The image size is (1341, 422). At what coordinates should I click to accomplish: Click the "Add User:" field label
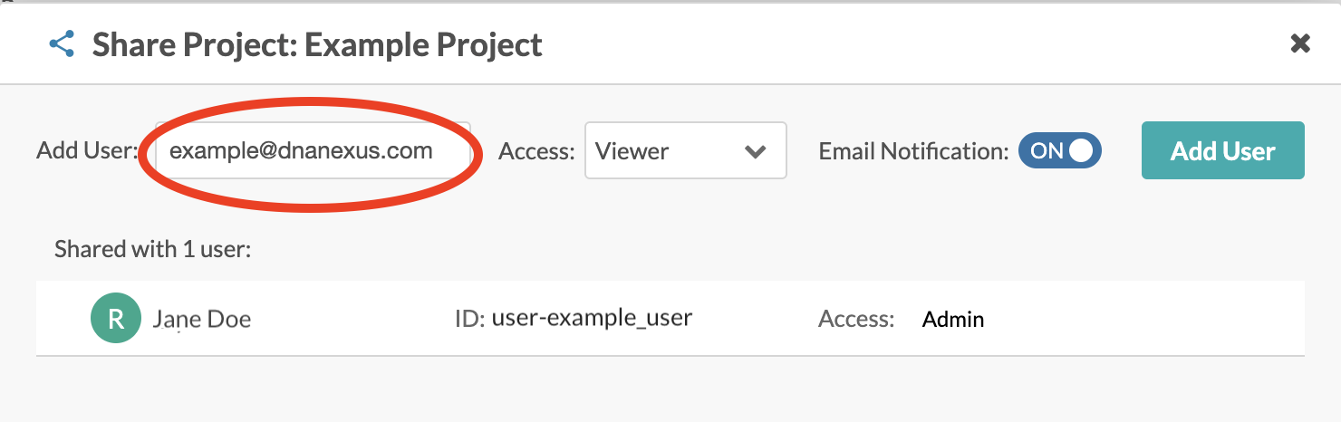tap(87, 151)
